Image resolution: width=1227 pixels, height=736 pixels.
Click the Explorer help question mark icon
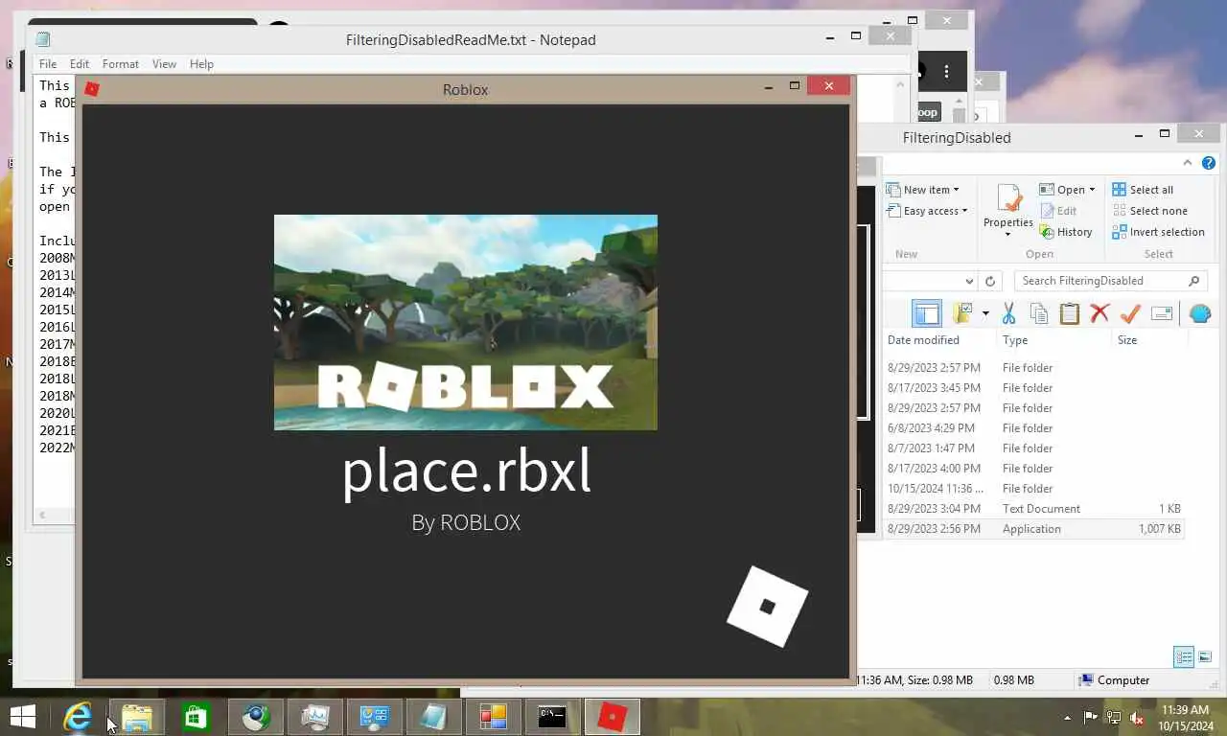tap(1209, 163)
